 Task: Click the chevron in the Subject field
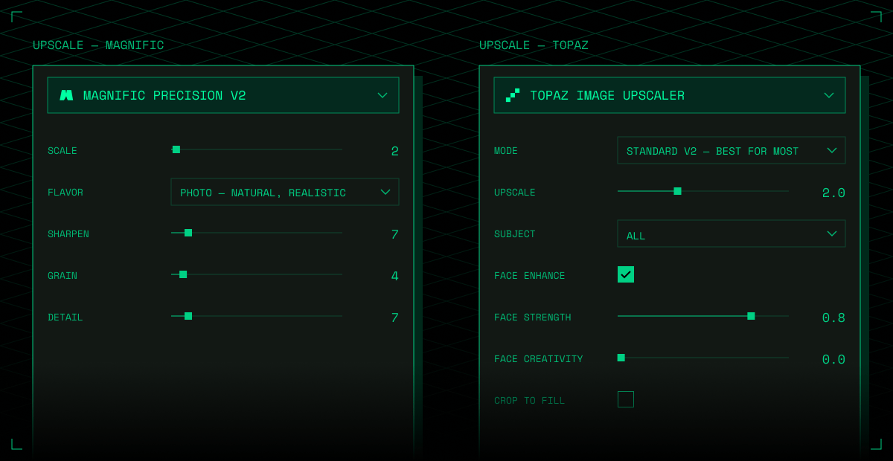click(x=832, y=233)
